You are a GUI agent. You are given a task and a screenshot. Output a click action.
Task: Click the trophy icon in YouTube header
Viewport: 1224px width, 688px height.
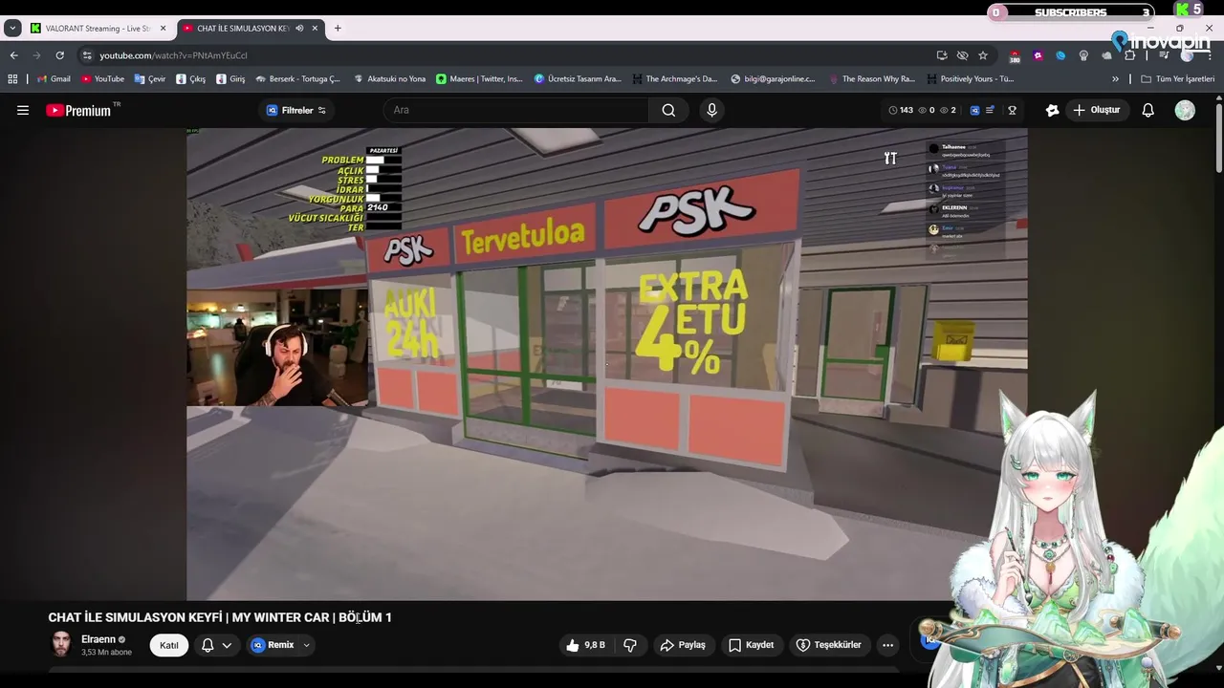(1012, 110)
